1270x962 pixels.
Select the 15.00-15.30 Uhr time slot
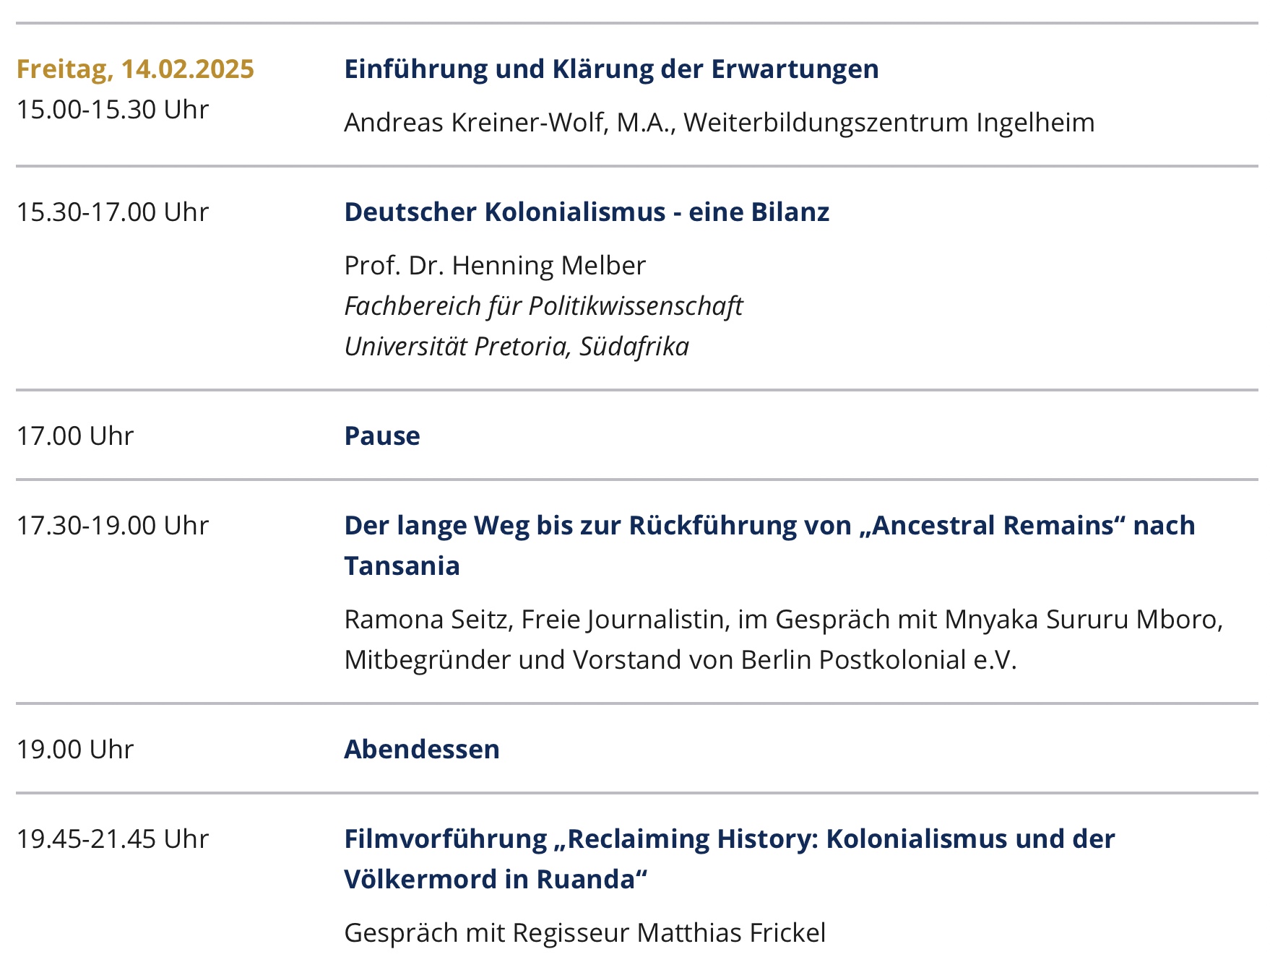tap(113, 110)
